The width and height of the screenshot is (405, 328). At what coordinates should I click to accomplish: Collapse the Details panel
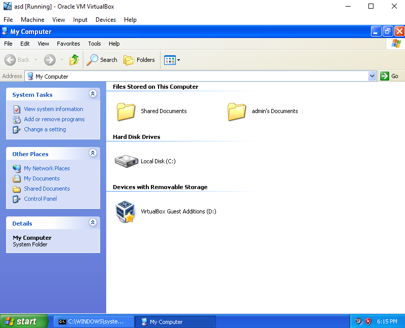click(x=92, y=223)
